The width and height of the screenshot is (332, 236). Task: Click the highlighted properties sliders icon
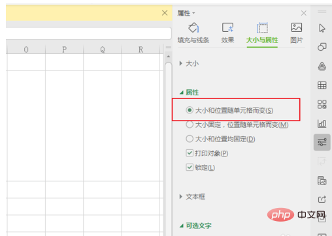click(322, 142)
